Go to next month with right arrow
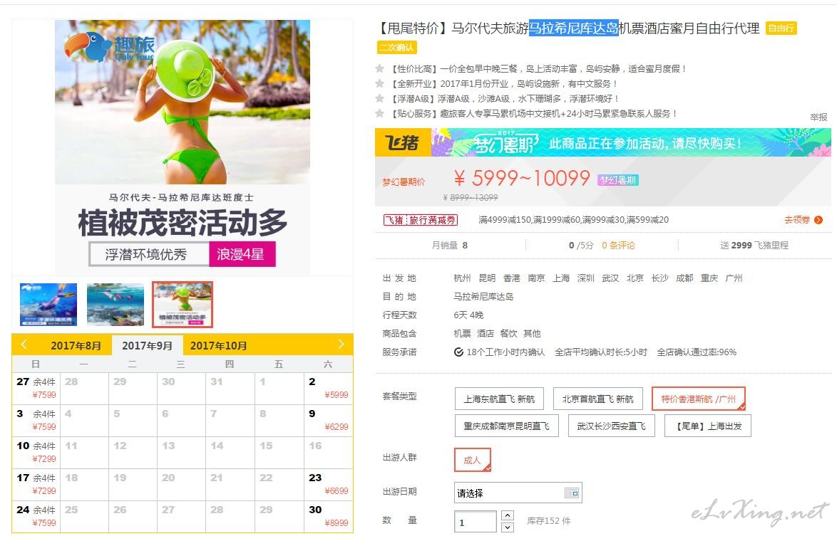The width and height of the screenshot is (837, 536). pyautogui.click(x=341, y=345)
